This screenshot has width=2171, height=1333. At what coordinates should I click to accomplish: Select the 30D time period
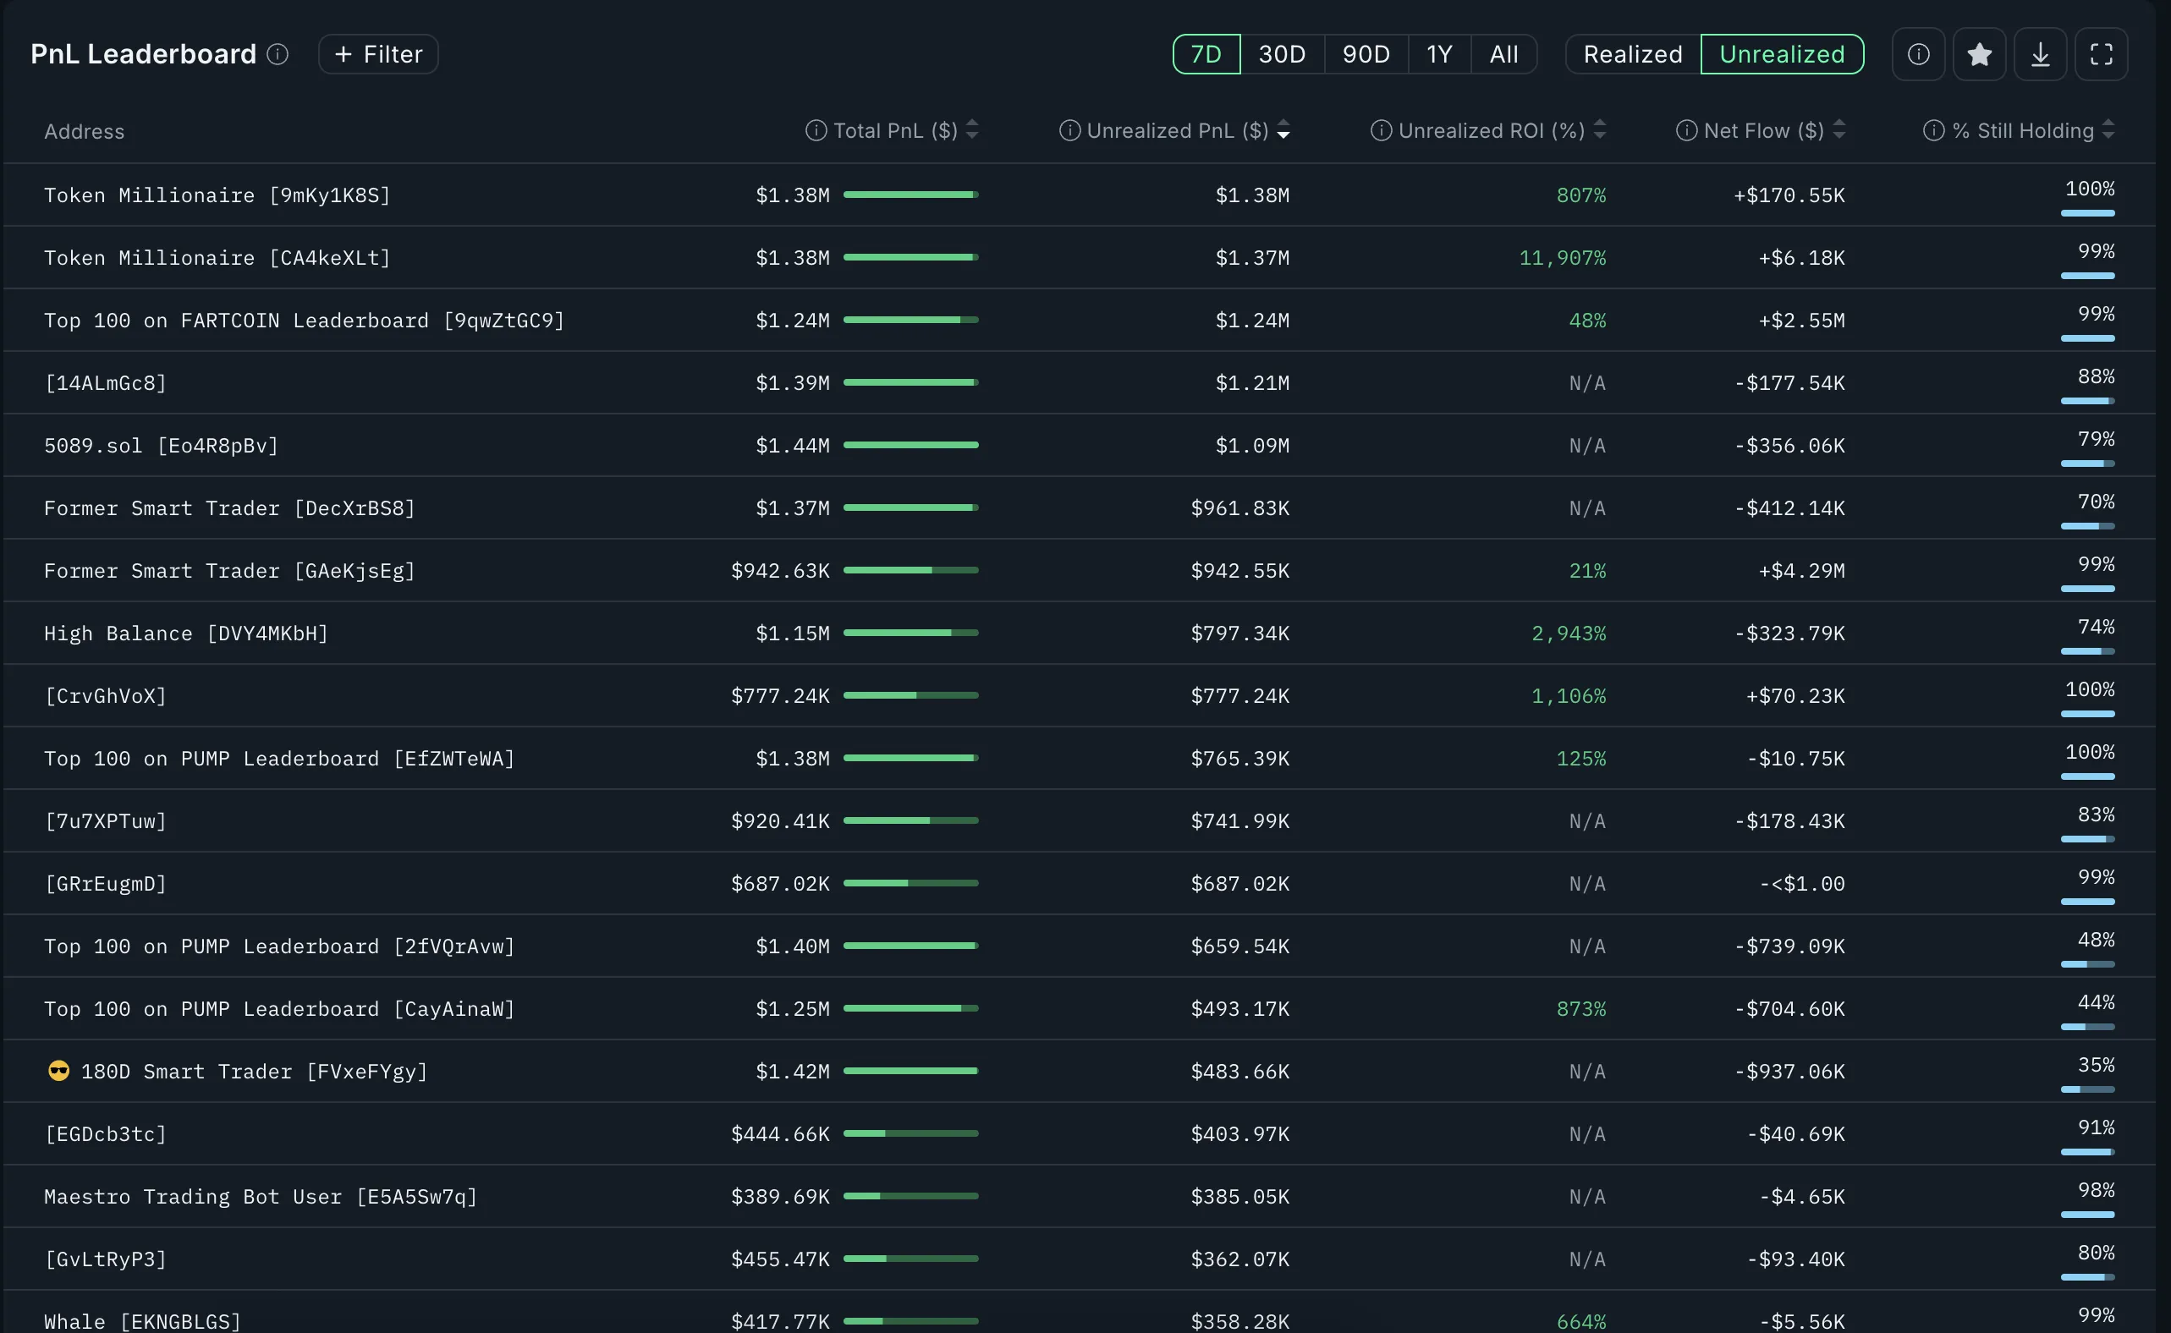(x=1281, y=54)
